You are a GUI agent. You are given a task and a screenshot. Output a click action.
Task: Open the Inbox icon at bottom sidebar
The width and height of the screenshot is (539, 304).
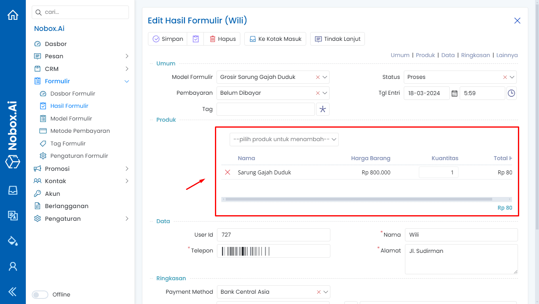coord(13,190)
